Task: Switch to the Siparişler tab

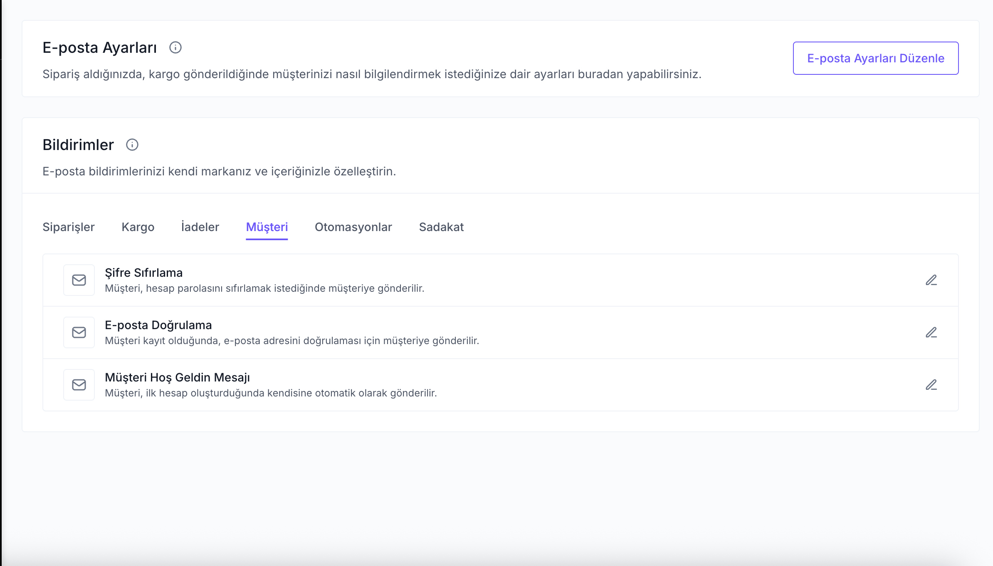Action: (x=69, y=227)
